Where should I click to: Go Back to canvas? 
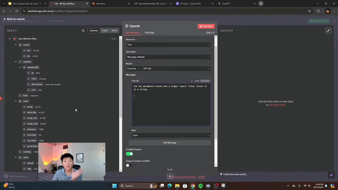coord(14,19)
